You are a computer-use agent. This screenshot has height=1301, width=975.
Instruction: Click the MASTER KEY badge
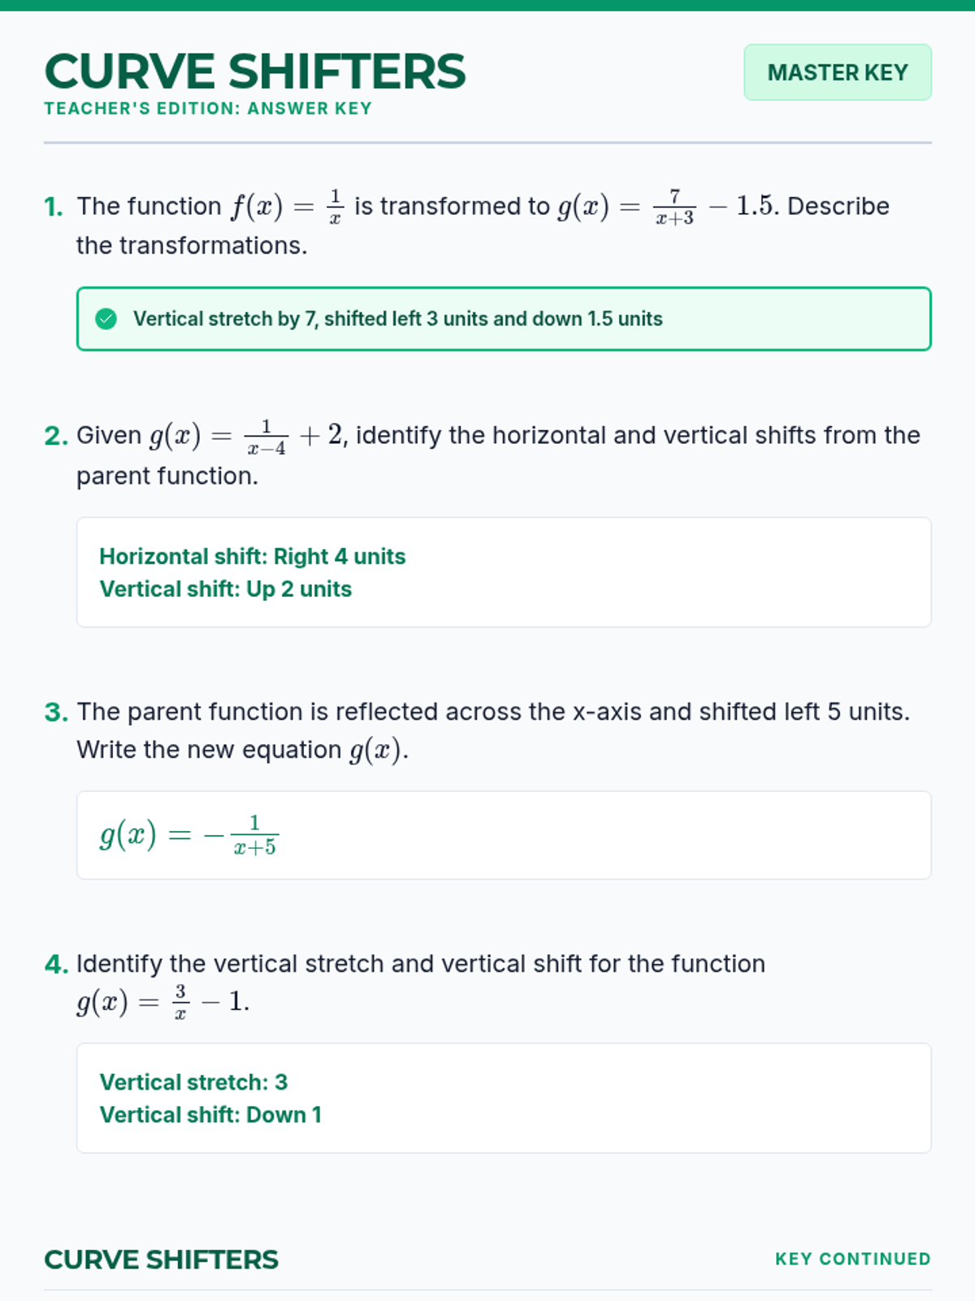point(837,72)
